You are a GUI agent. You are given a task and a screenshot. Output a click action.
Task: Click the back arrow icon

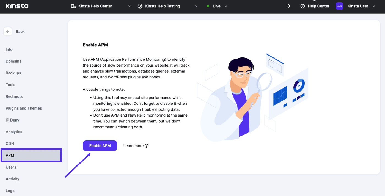8,32
